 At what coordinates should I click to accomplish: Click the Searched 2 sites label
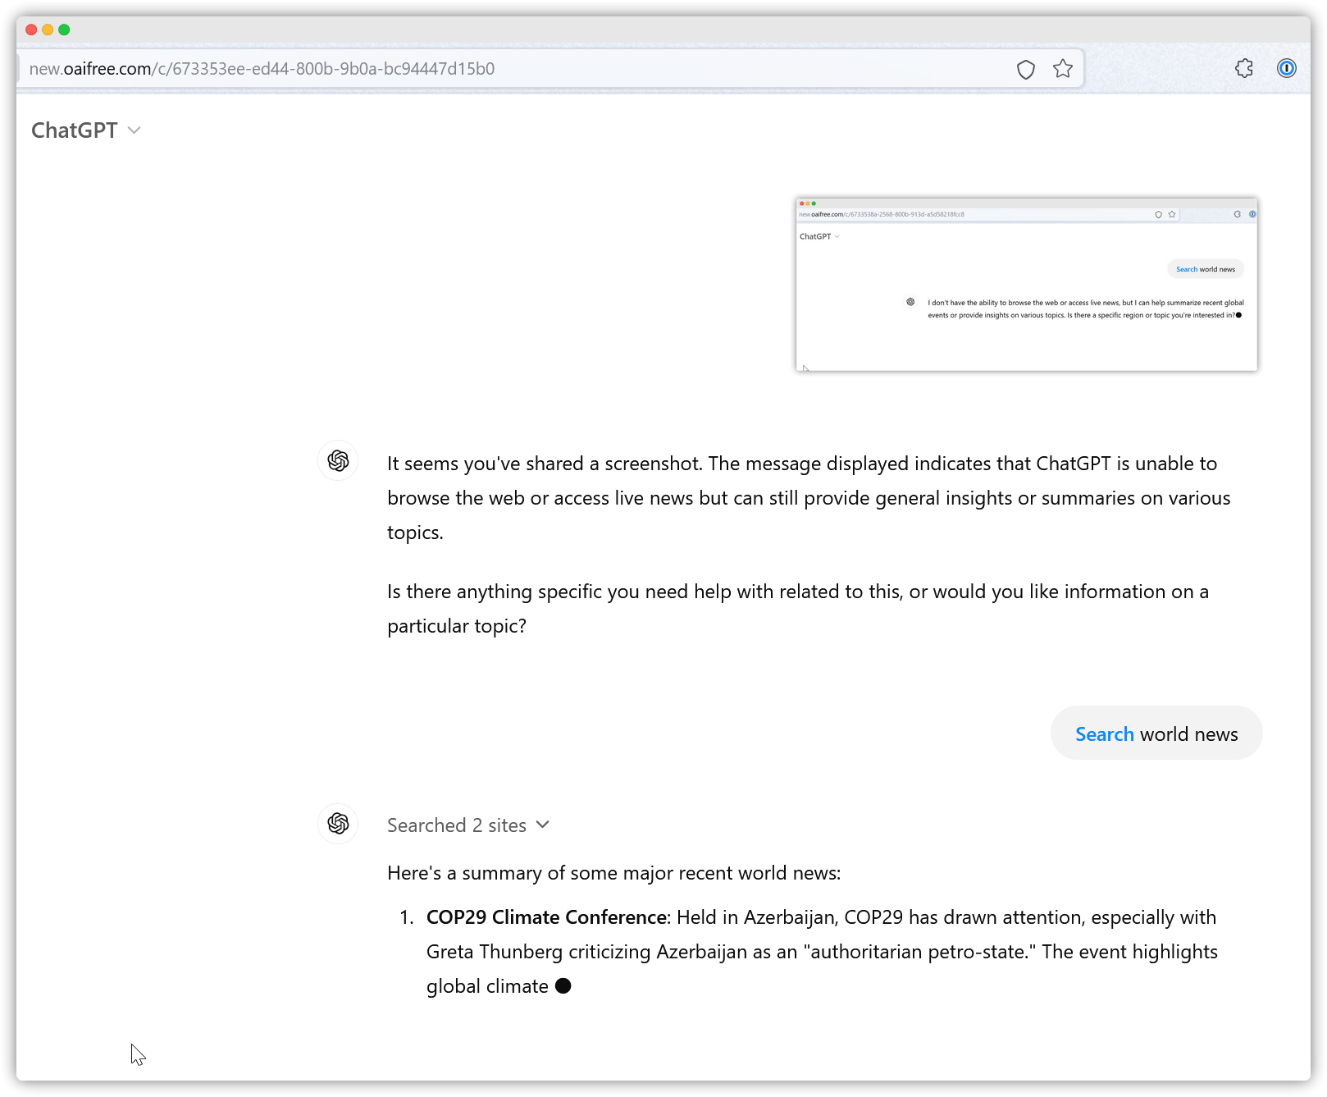(457, 825)
